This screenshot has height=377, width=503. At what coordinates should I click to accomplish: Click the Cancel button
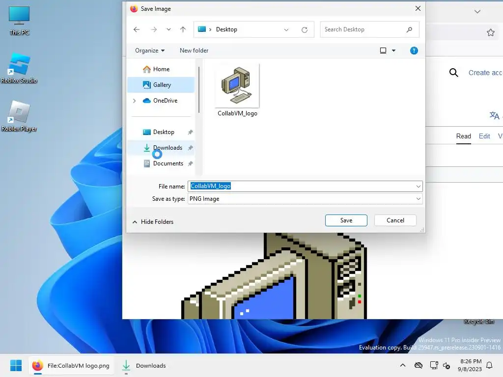point(395,220)
